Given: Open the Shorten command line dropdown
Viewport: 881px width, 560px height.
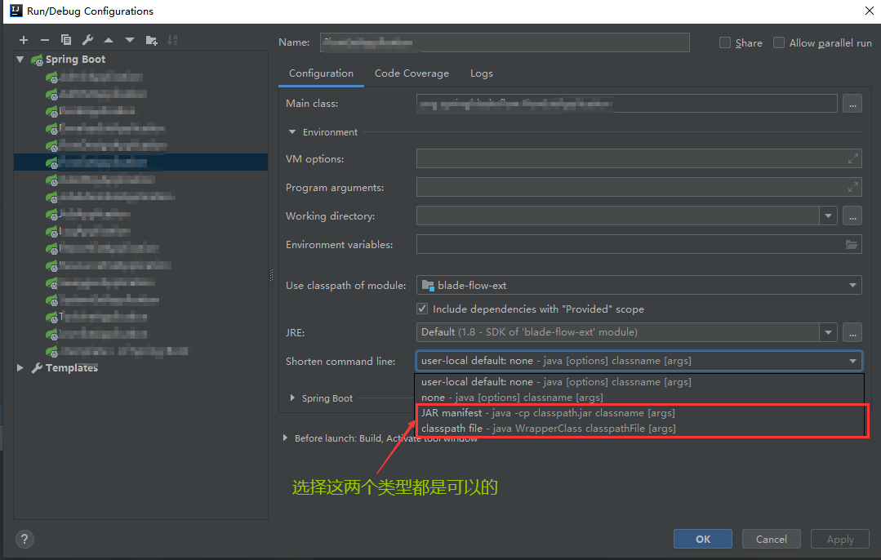Looking at the screenshot, I should (852, 360).
